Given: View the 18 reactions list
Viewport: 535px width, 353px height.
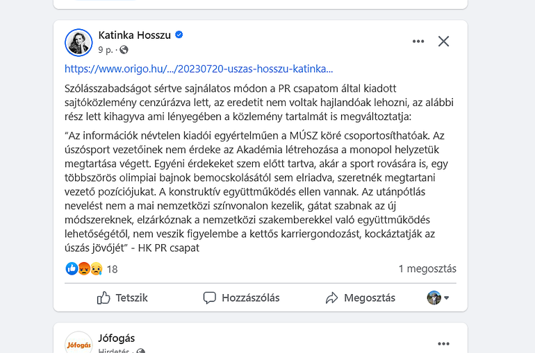Looking at the screenshot, I should [x=112, y=269].
